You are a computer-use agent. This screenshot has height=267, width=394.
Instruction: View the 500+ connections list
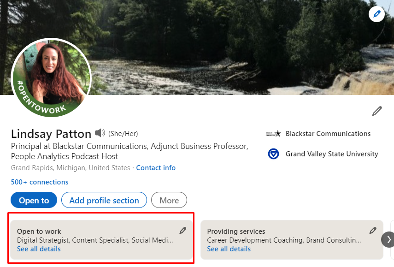40,182
